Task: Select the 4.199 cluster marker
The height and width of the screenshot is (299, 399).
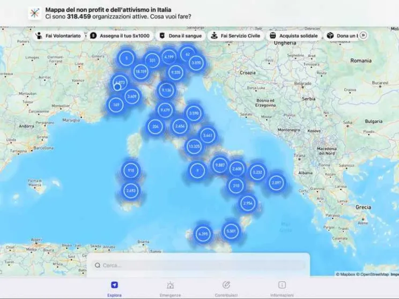Action: pyautogui.click(x=169, y=57)
